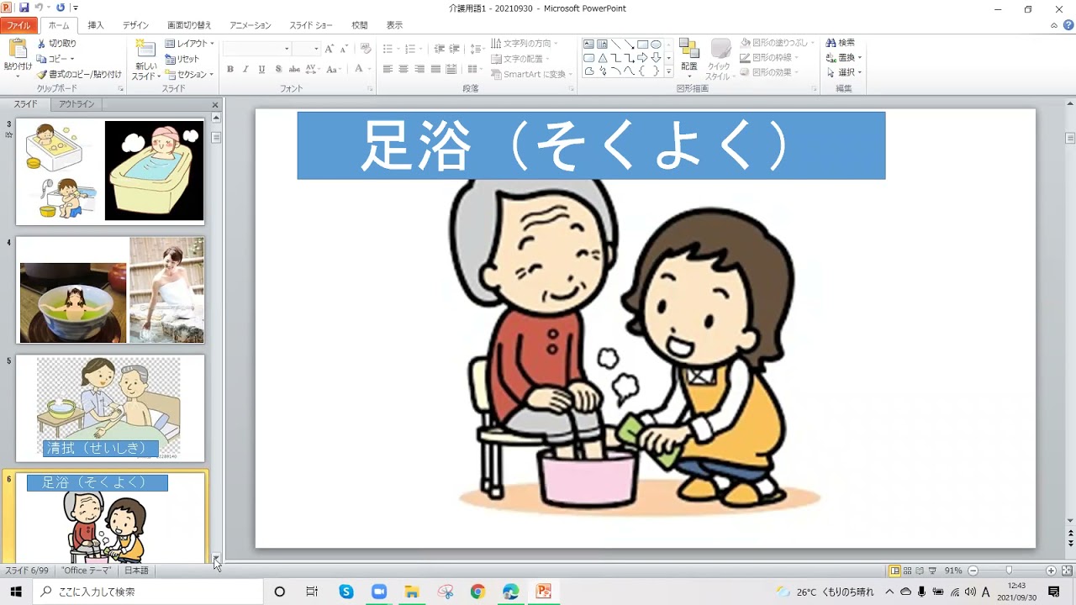Image resolution: width=1076 pixels, height=605 pixels.
Task: Select the right arrow shape in gallery
Action: [642, 58]
